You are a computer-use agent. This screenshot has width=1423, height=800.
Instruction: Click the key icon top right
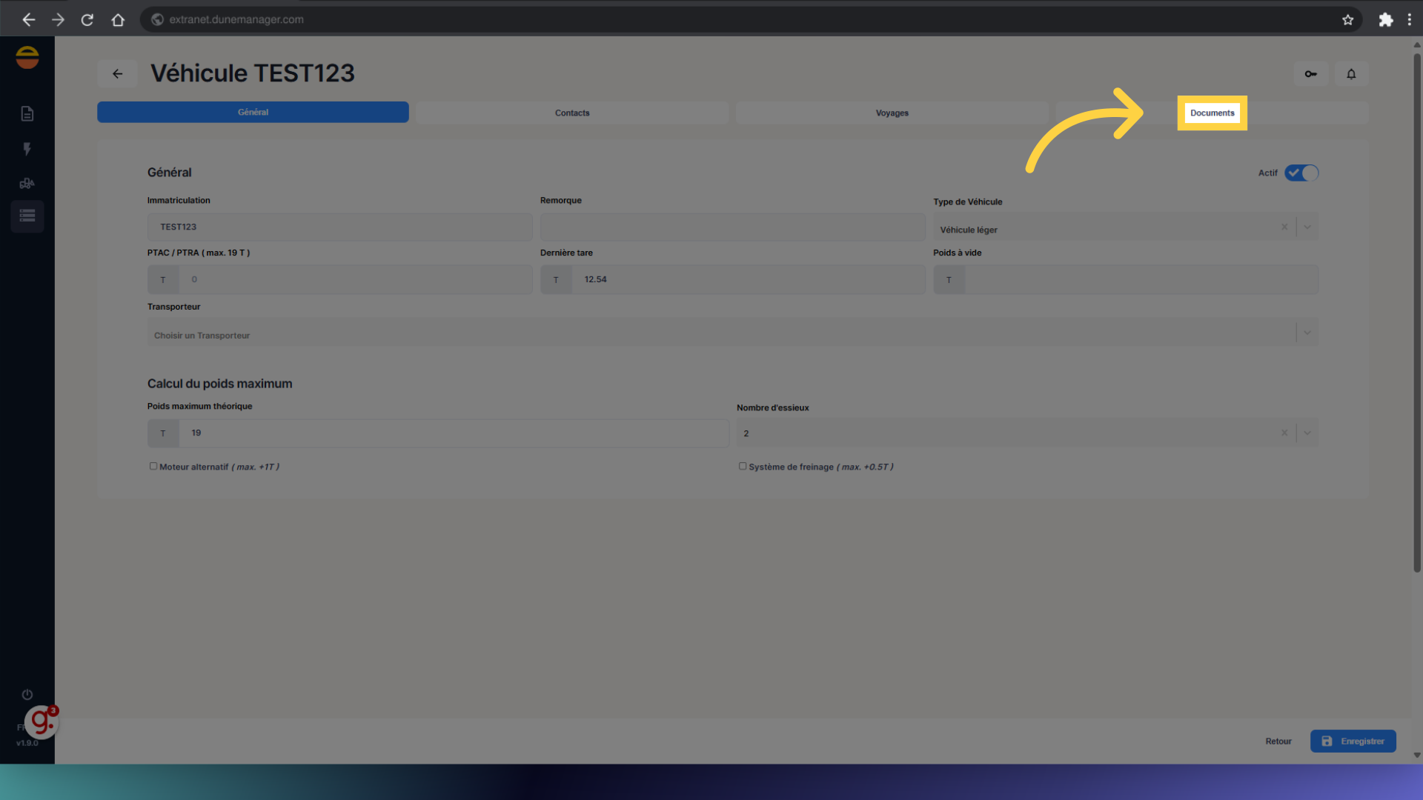click(1310, 74)
